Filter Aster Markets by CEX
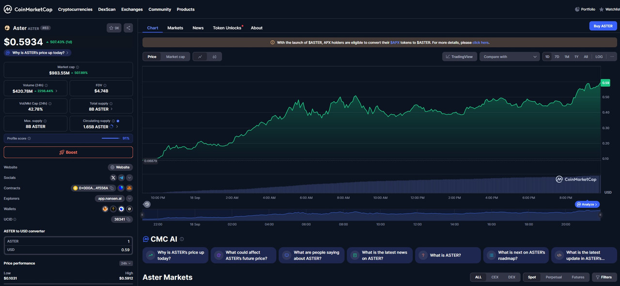Screen dimensions: 620x286 coord(495,277)
